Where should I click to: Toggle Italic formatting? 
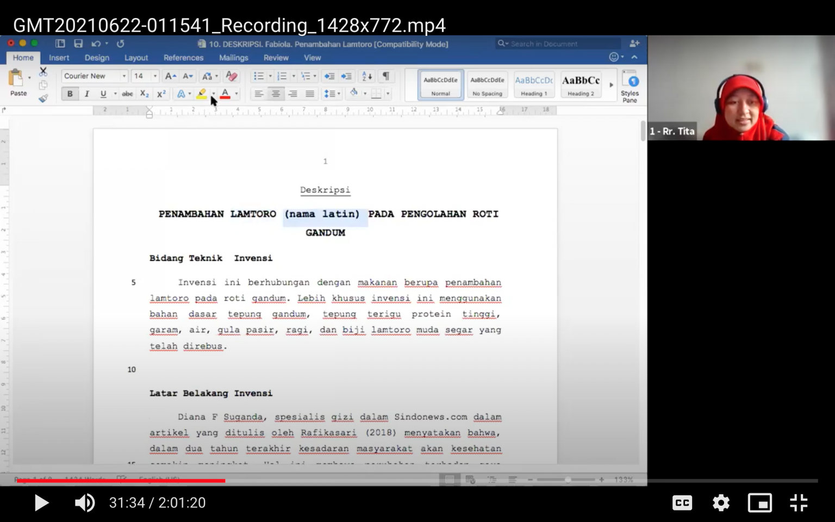(x=86, y=94)
